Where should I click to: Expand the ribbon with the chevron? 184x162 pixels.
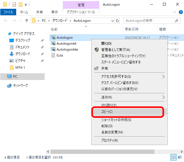coord(175,12)
